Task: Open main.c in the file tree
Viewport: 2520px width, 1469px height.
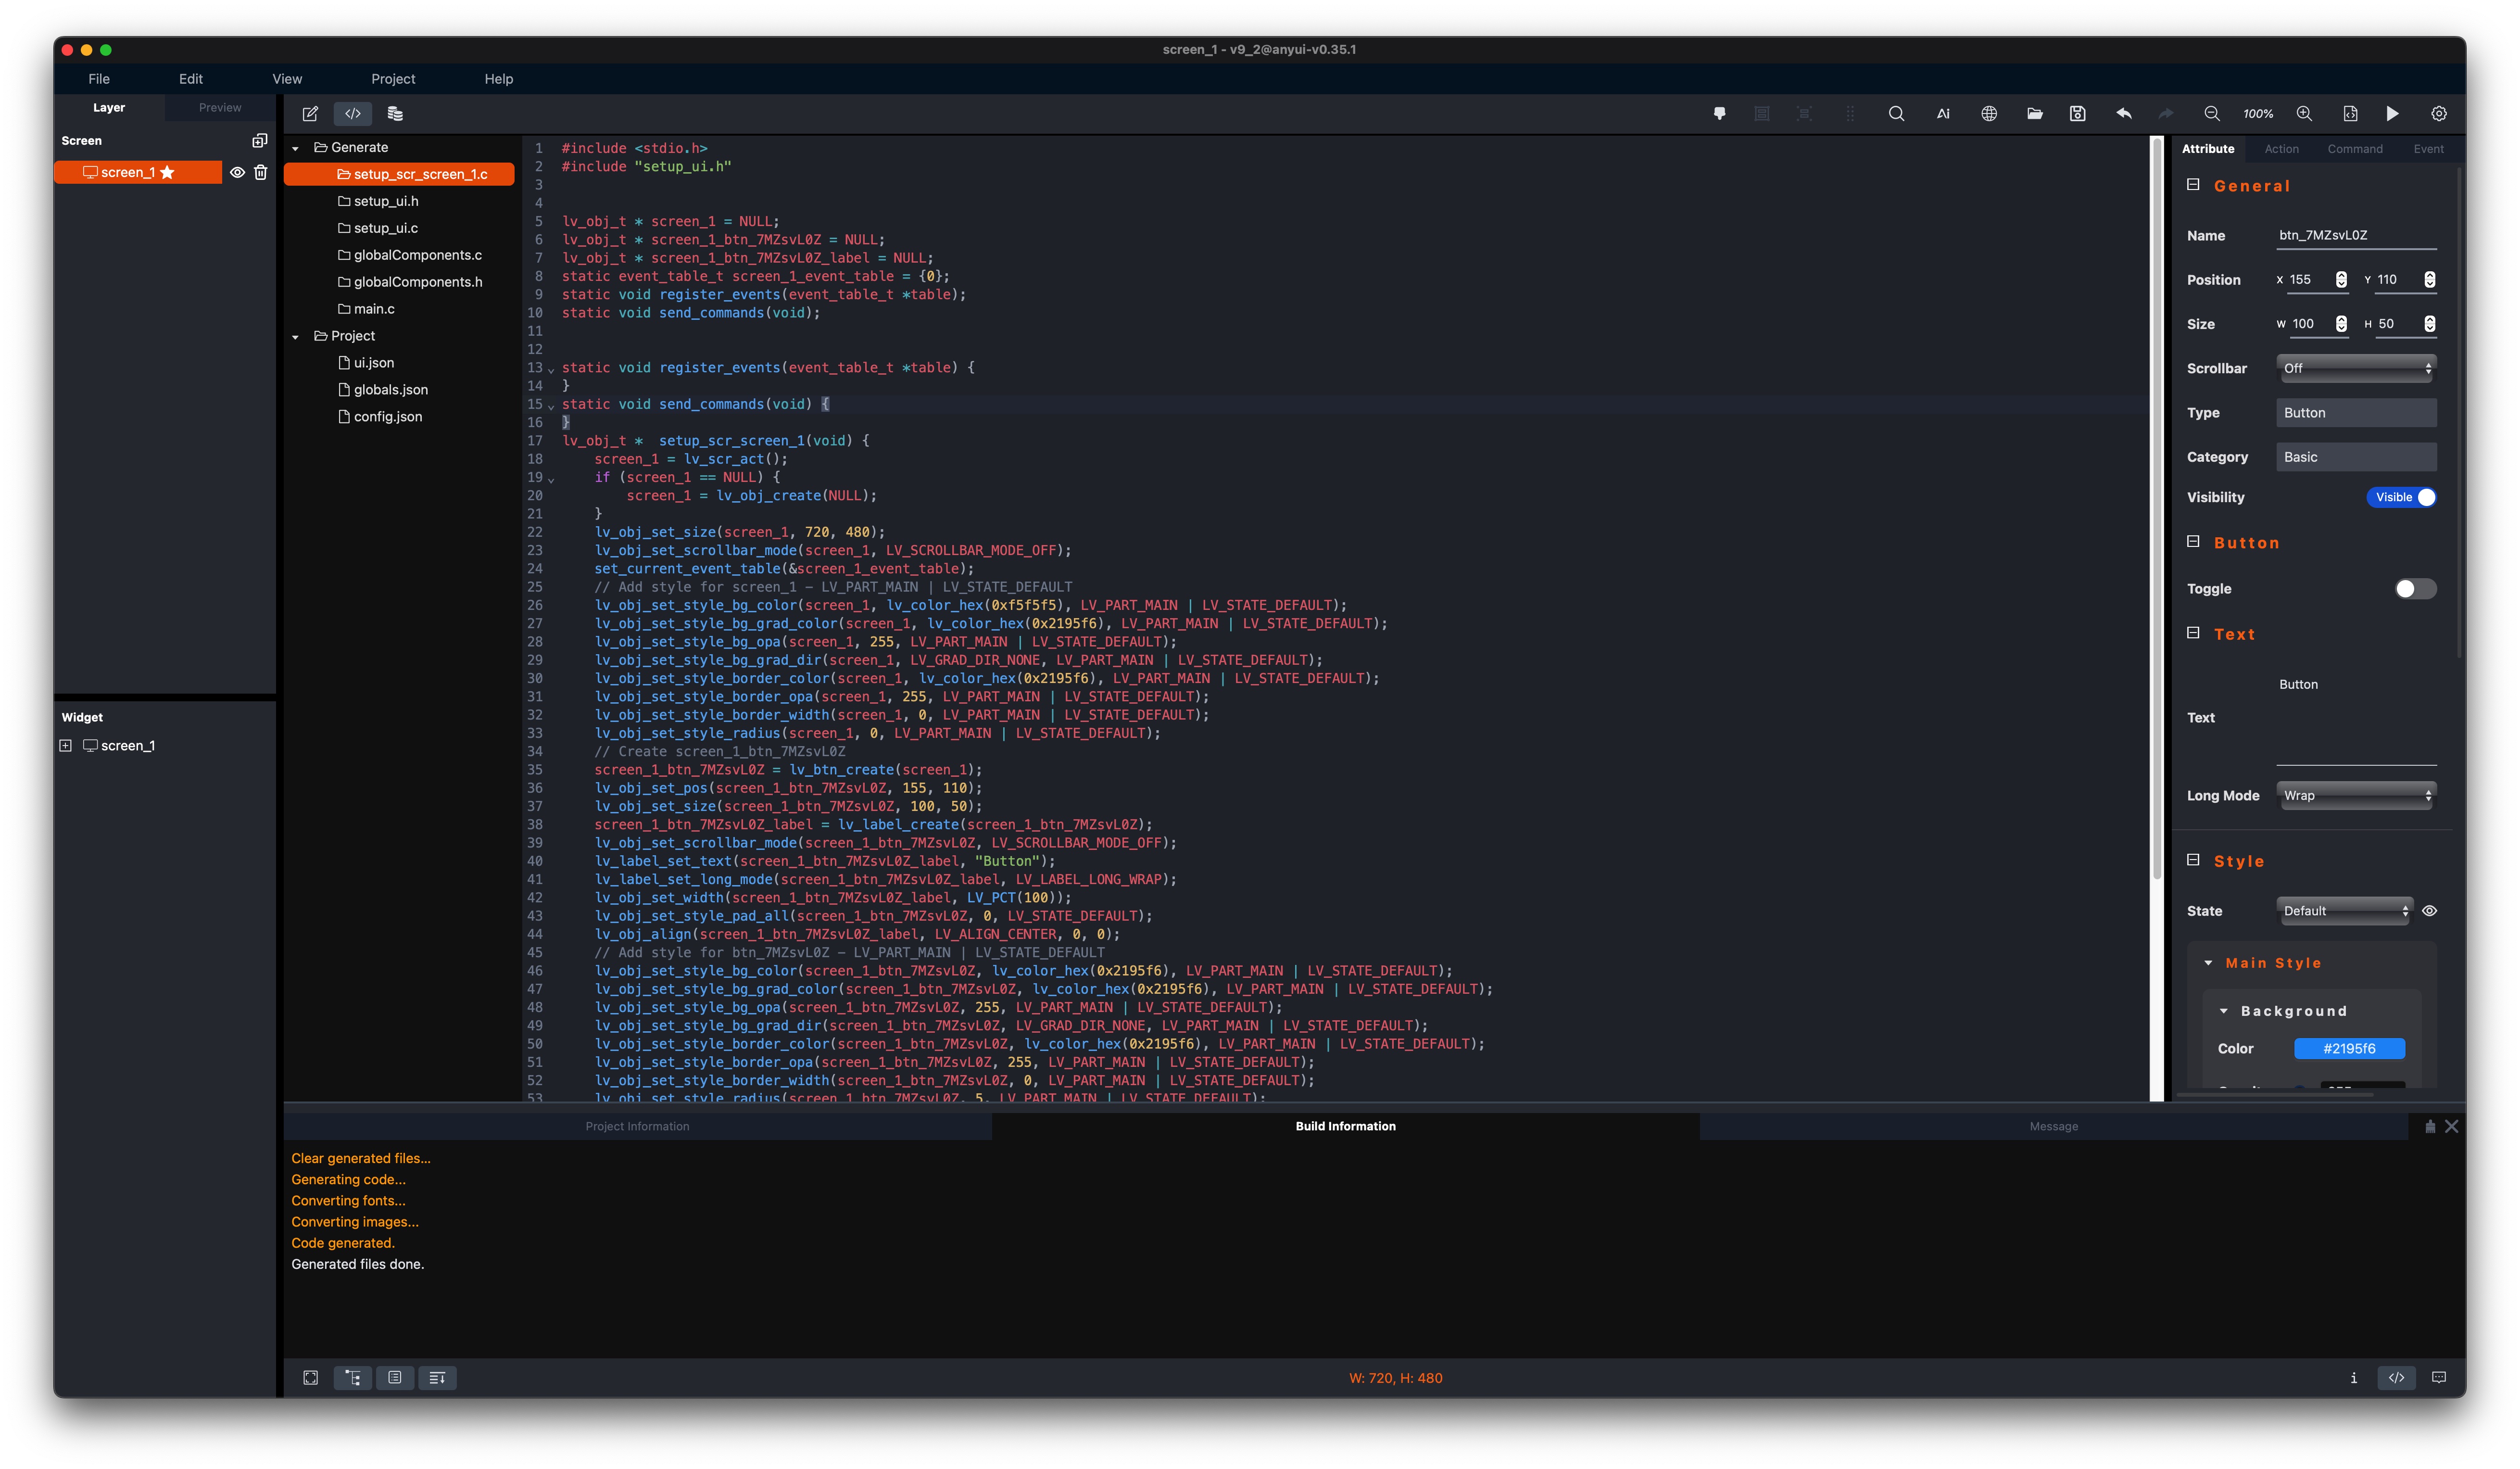Action: (x=374, y=309)
